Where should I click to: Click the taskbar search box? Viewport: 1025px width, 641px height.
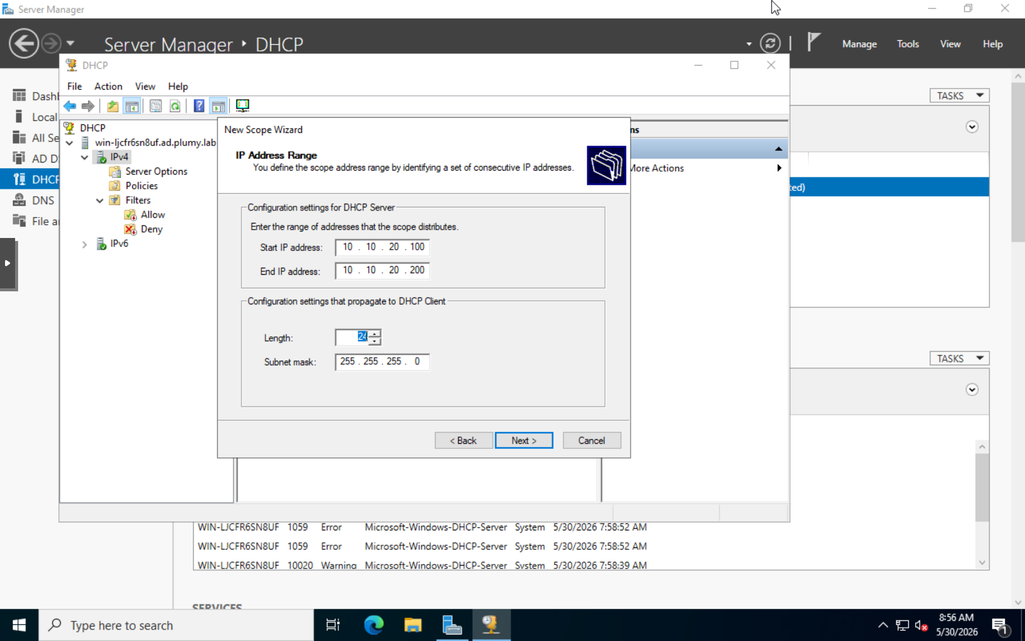(x=176, y=625)
